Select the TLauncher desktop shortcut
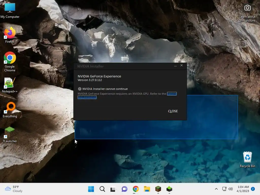The width and height of the screenshot is (260, 195). coord(10,135)
